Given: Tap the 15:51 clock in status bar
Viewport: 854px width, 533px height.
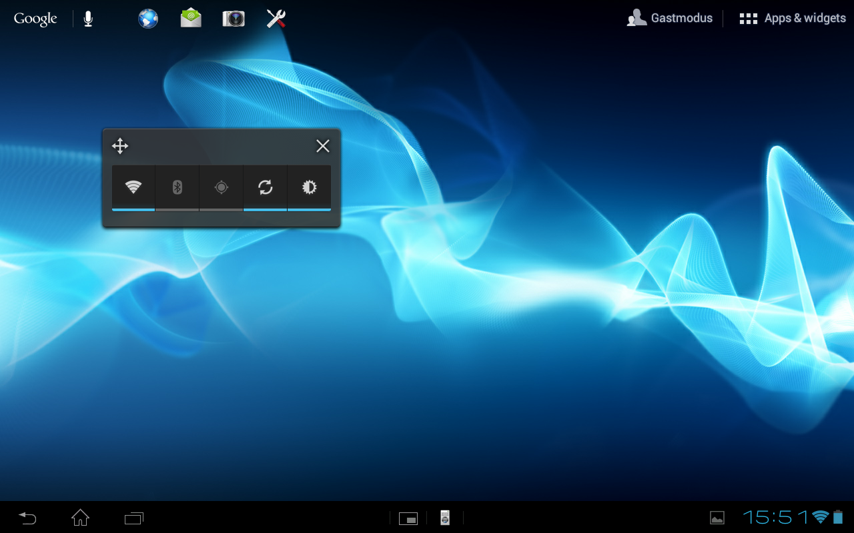Looking at the screenshot, I should click(776, 517).
